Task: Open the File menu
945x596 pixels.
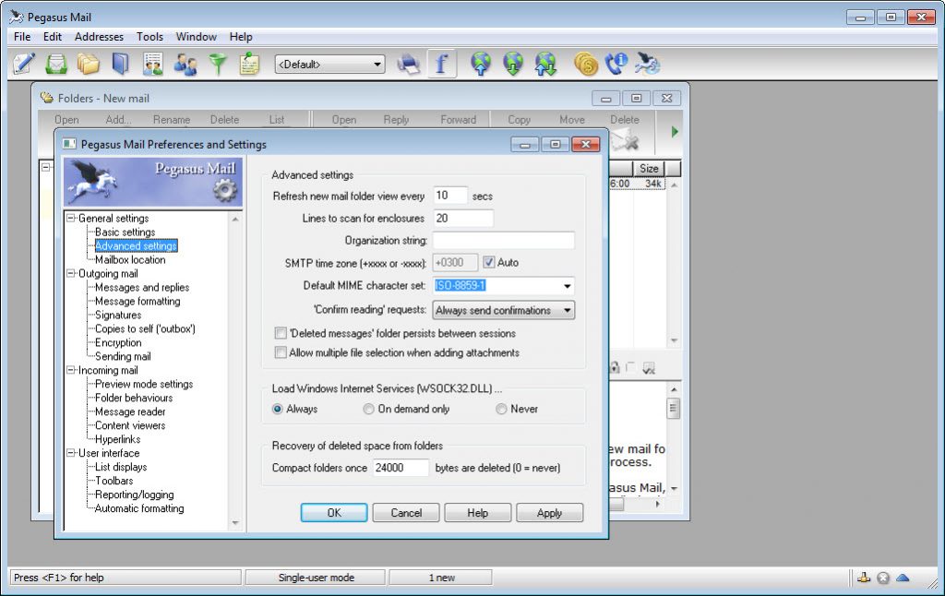Action: 22,37
